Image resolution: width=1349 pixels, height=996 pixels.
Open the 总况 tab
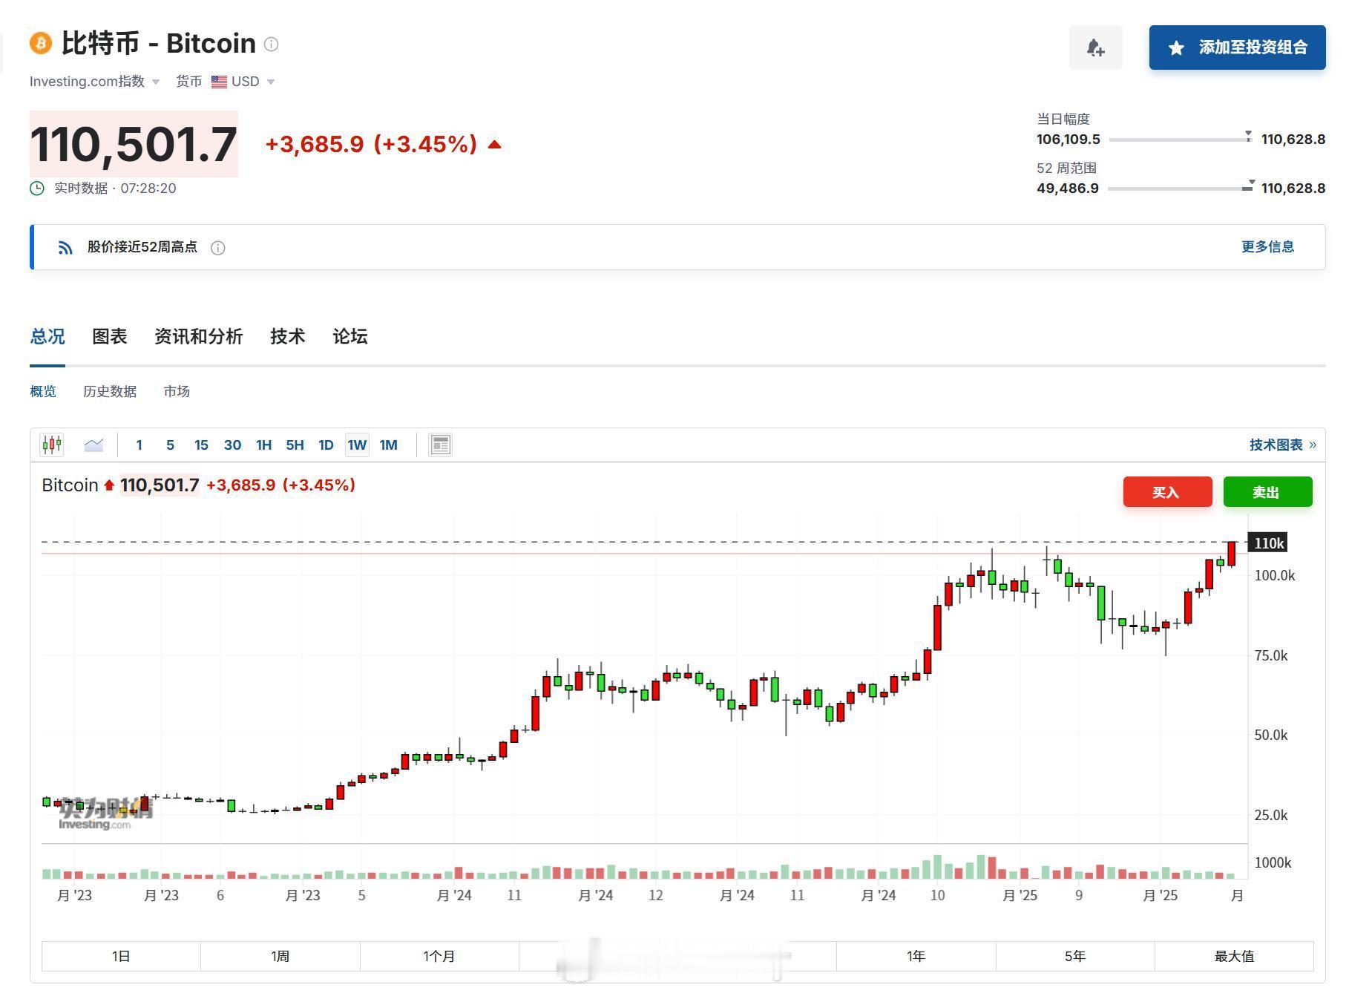(x=47, y=337)
